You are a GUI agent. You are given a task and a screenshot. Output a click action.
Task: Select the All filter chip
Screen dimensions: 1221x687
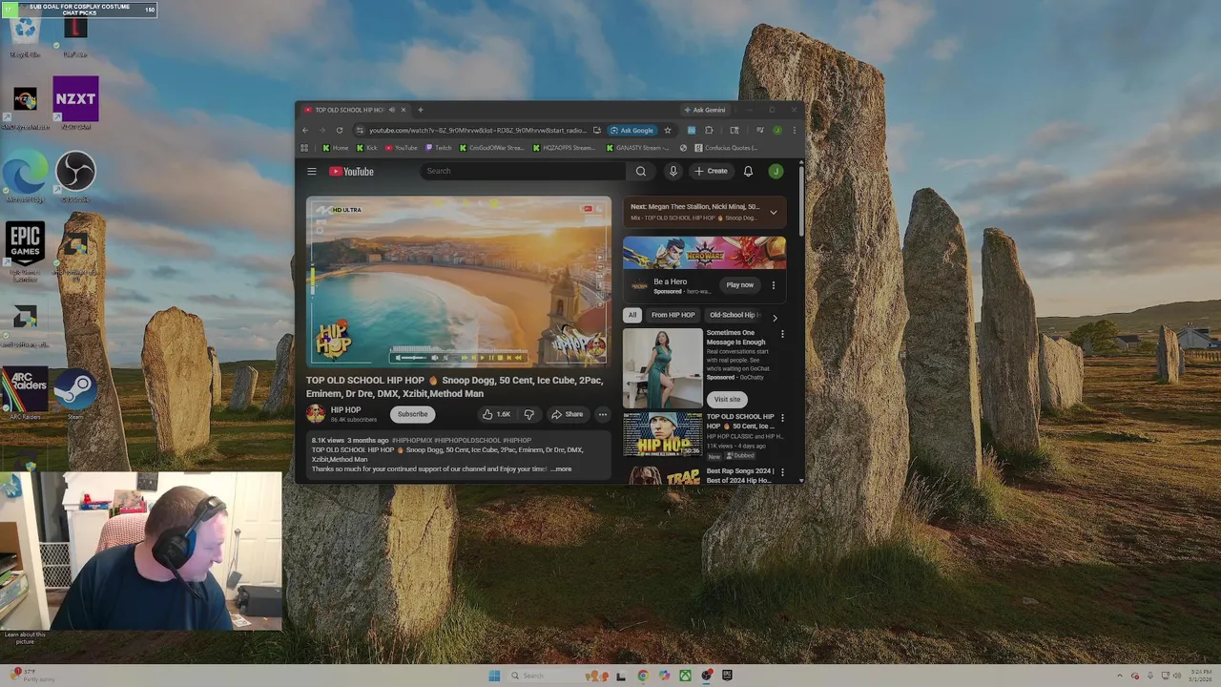coord(632,315)
